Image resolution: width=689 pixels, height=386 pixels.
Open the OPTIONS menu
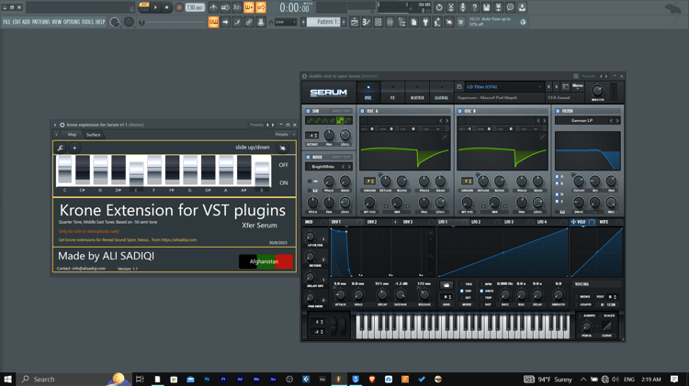coord(71,21)
